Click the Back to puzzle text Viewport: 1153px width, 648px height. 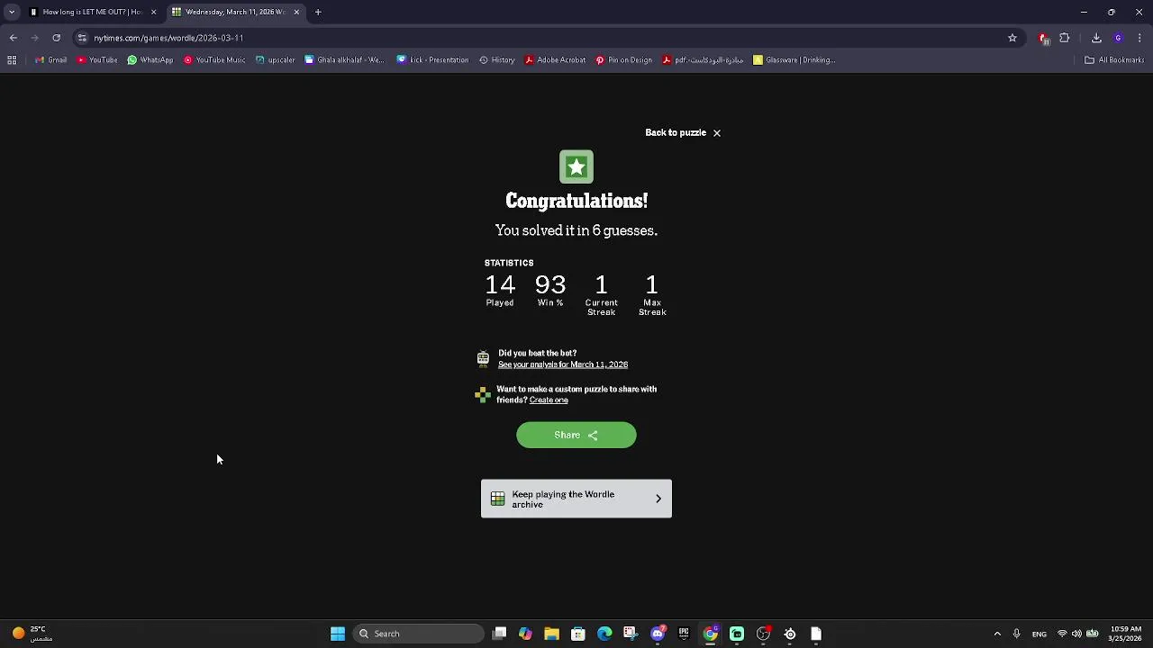click(676, 133)
